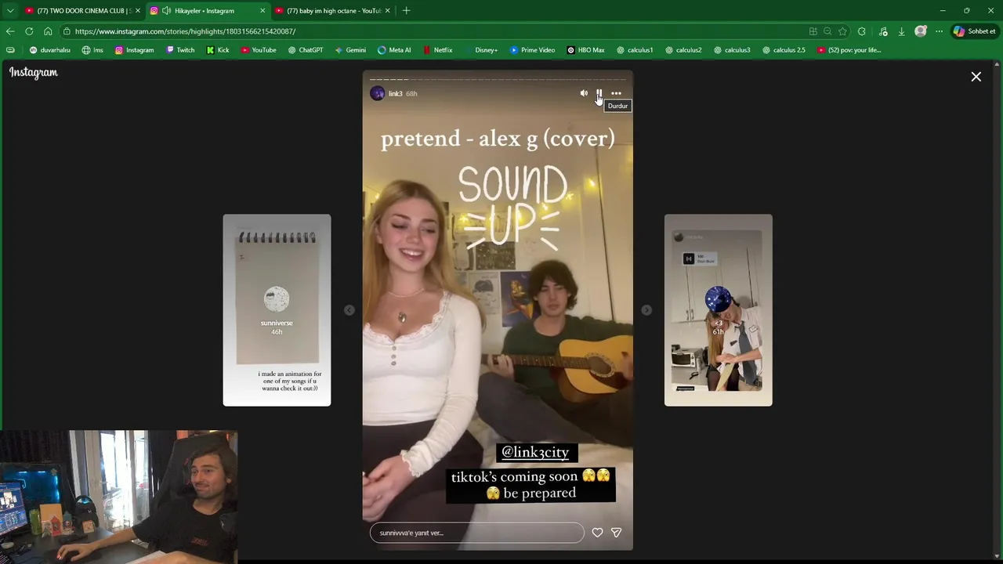
Task: Reload the current page
Action: click(x=29, y=31)
